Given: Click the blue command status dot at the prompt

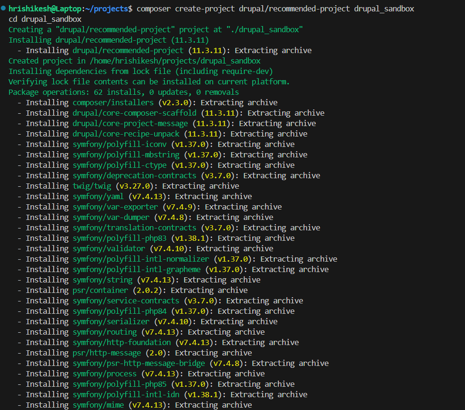Looking at the screenshot, I should pos(3,9).
